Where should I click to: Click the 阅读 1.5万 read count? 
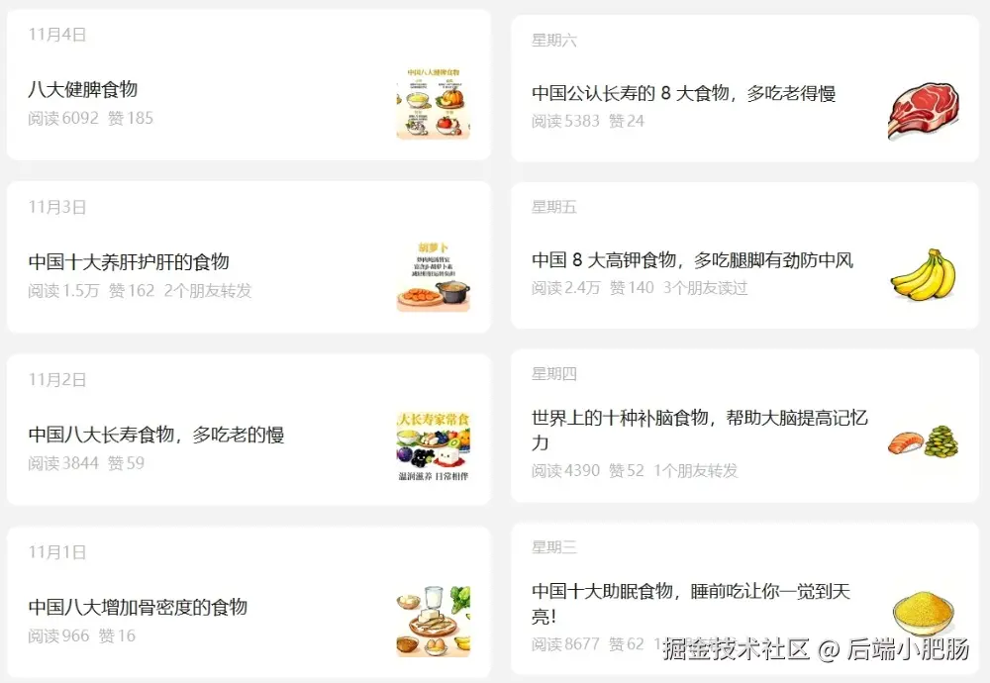click(63, 290)
